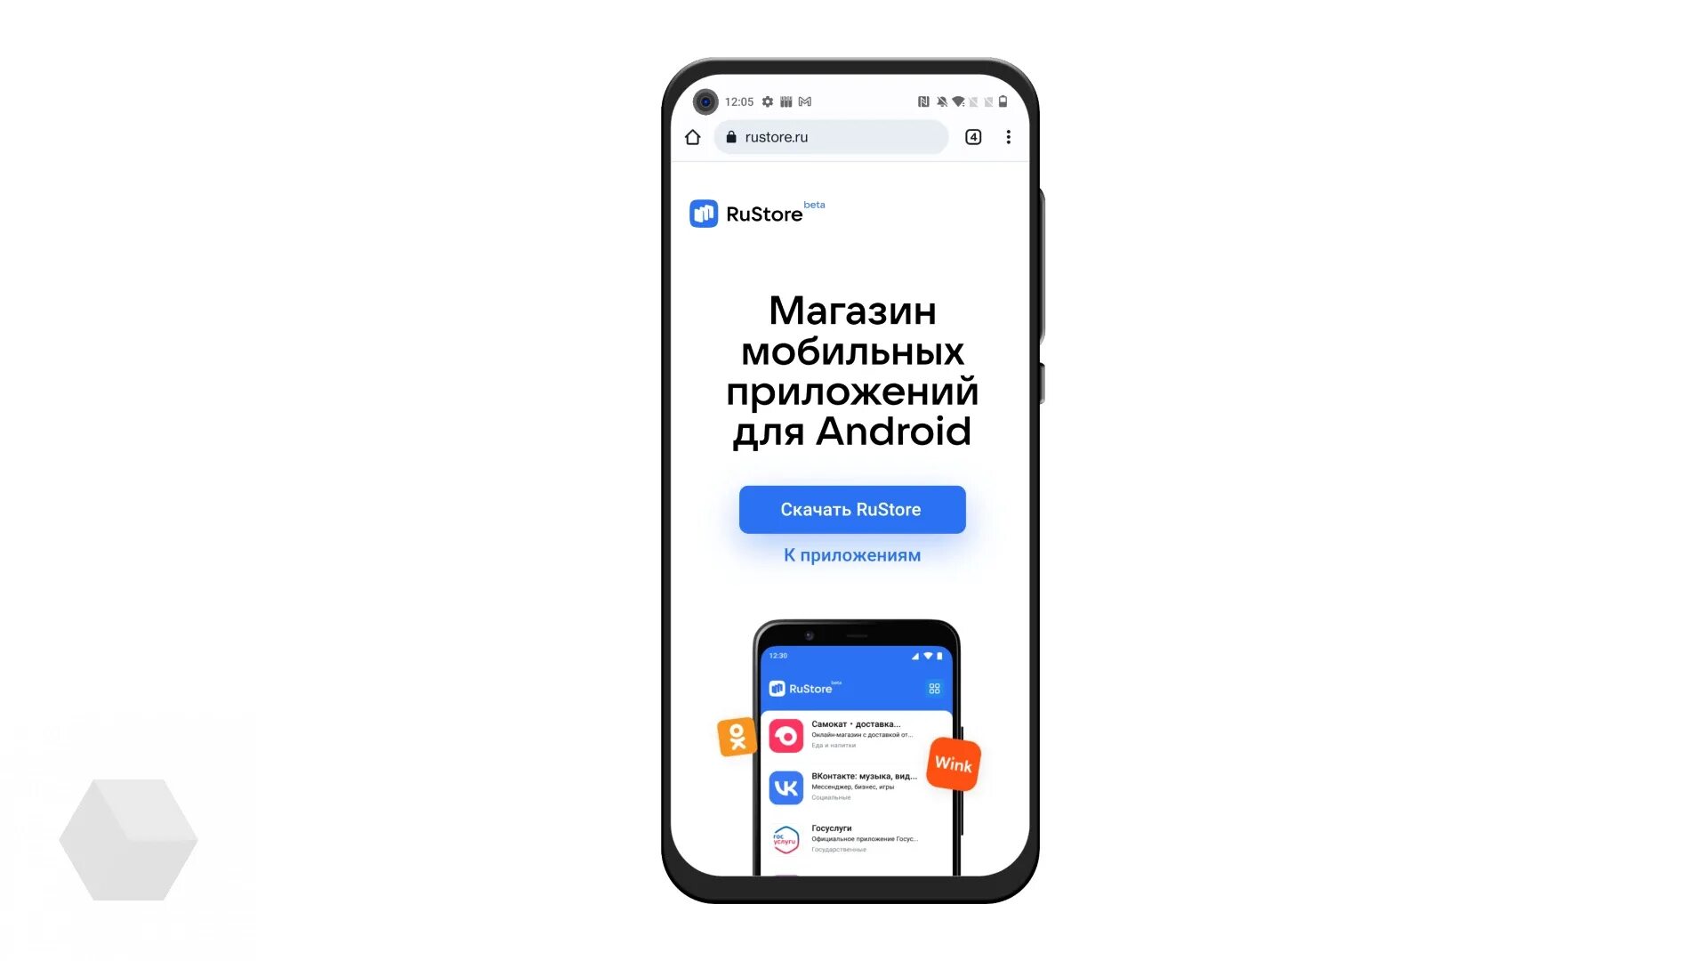
Task: Click the home navigation icon
Action: coord(692,137)
